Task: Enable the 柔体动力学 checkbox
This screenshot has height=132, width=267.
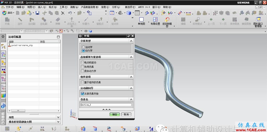Action: 83,71
